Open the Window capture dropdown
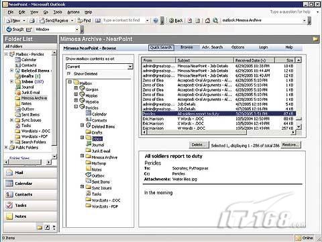This screenshot has height=242, width=322. click(x=76, y=30)
